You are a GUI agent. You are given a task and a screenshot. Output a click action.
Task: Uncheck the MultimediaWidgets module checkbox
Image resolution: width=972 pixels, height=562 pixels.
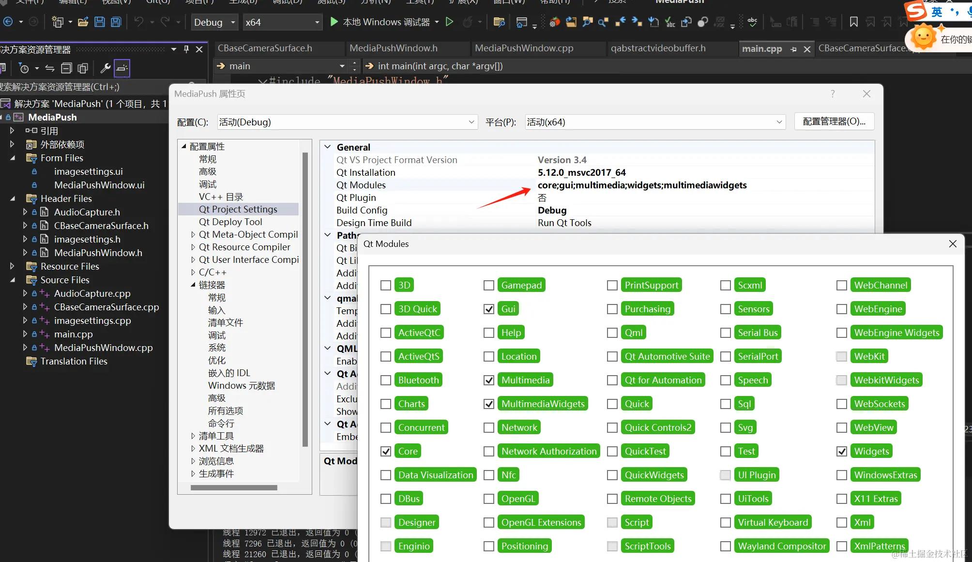[489, 404]
